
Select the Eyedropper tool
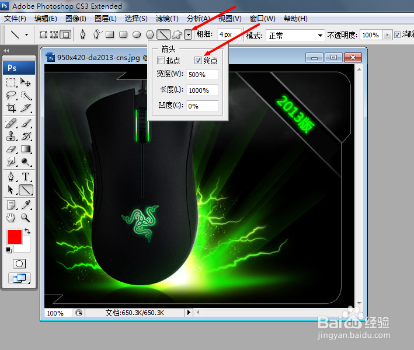point(26,205)
